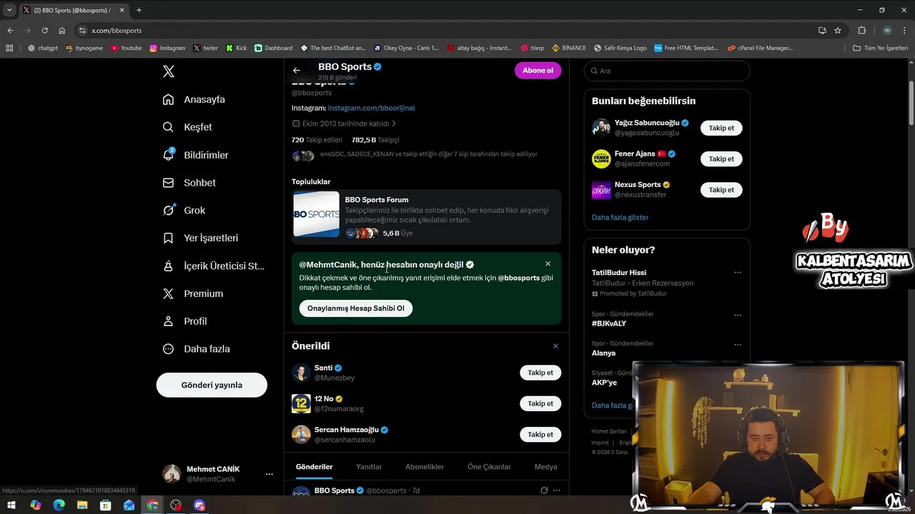915x514 pixels.
Task: Switch to Medya tab
Action: tap(545, 467)
